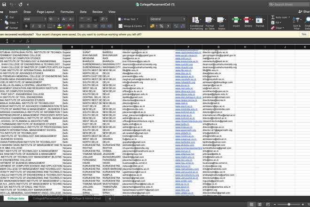The image size is (310, 207).
Task: Click the Wrap Text button
Action: 128,19
